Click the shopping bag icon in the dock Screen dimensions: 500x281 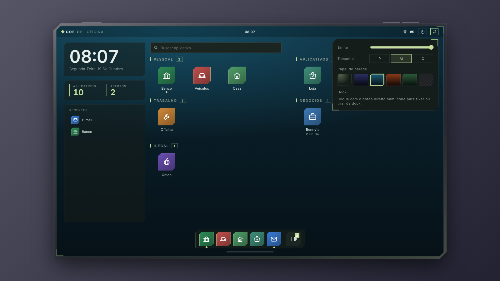[257, 239]
